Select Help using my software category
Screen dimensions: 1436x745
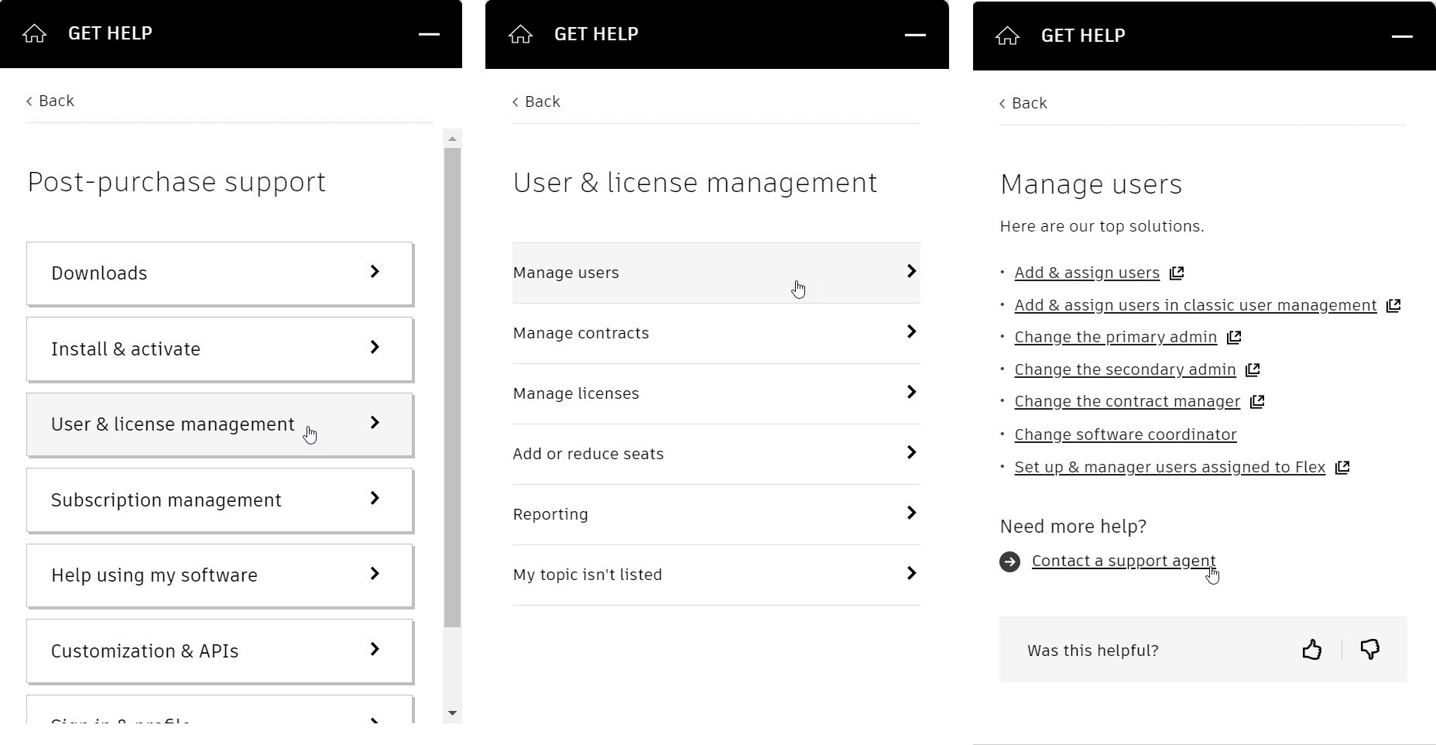pyautogui.click(x=220, y=575)
